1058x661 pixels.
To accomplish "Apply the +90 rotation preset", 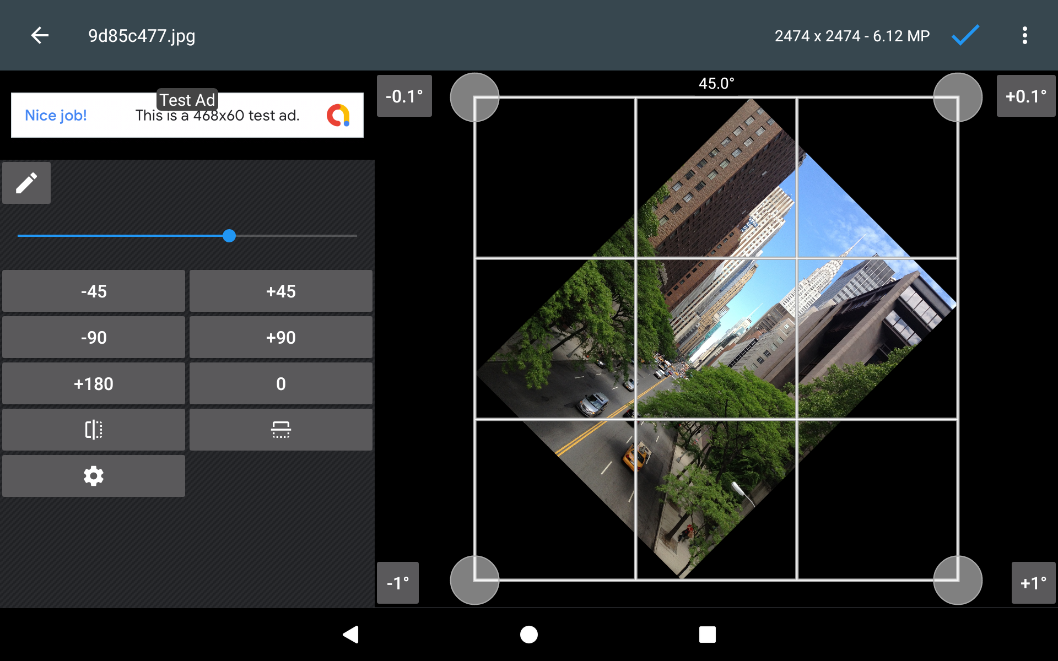I will (x=281, y=337).
